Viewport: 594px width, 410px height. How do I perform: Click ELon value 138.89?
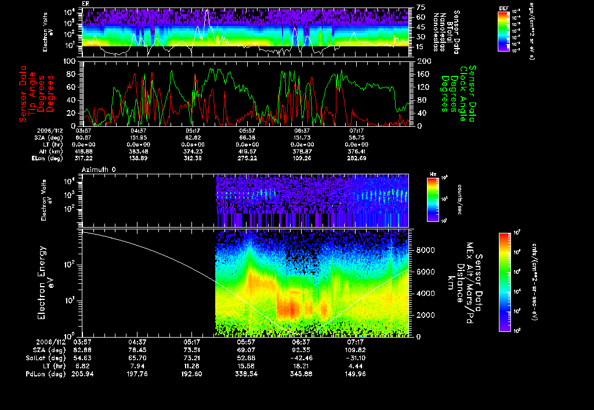(x=138, y=159)
